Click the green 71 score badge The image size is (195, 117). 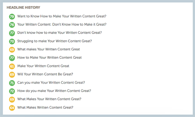12,83
